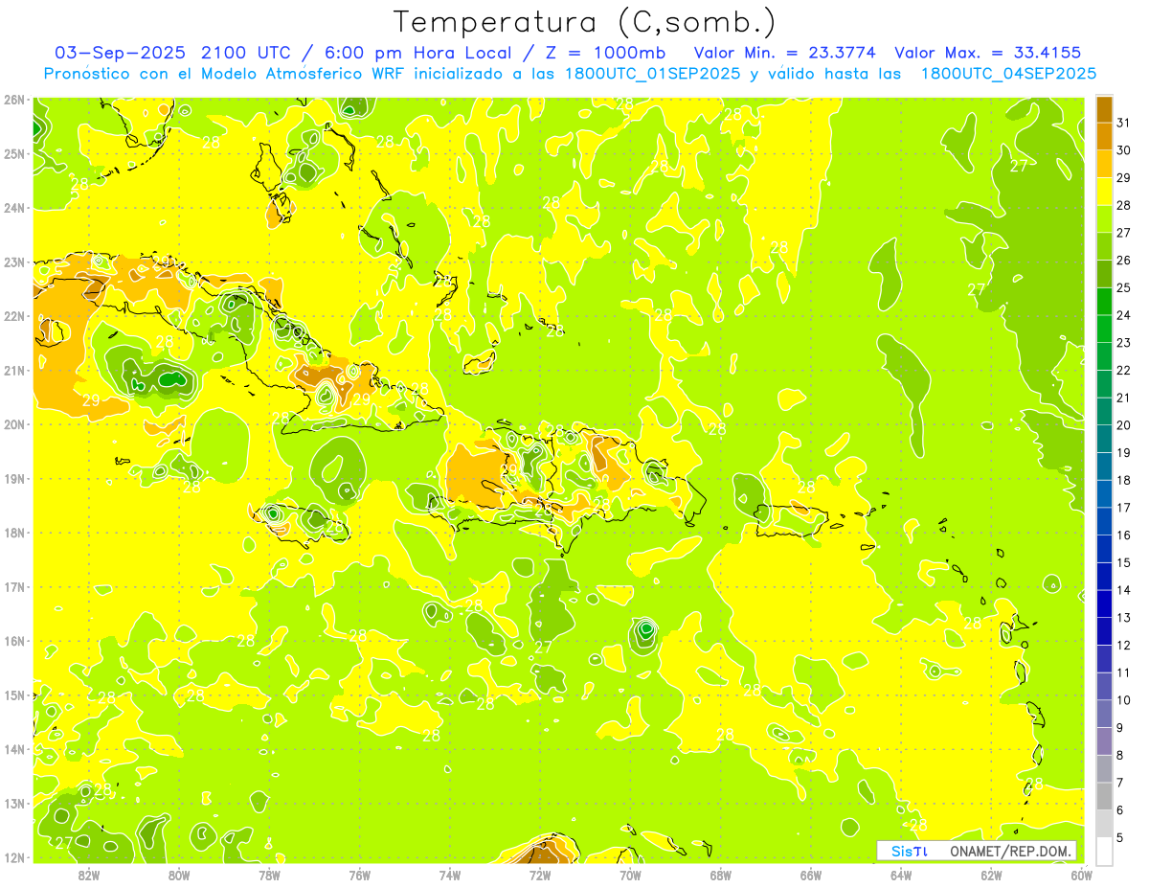Viewport: 1149px width, 888px height.
Task: Click the green legend band between 26 and 27
Action: pos(1104,246)
